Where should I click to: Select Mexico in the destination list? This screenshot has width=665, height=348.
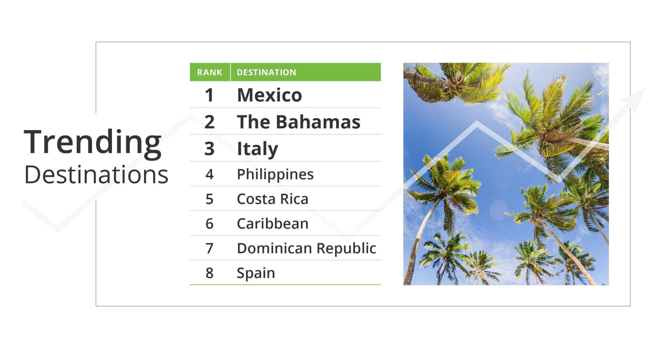click(x=269, y=95)
